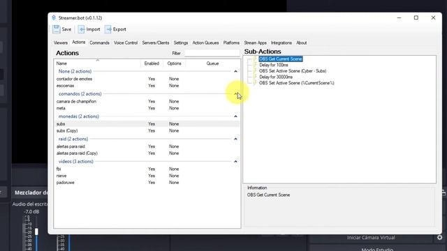Collapse the raid (2 actions) group
Screen dimensions: 447x251
point(235,139)
